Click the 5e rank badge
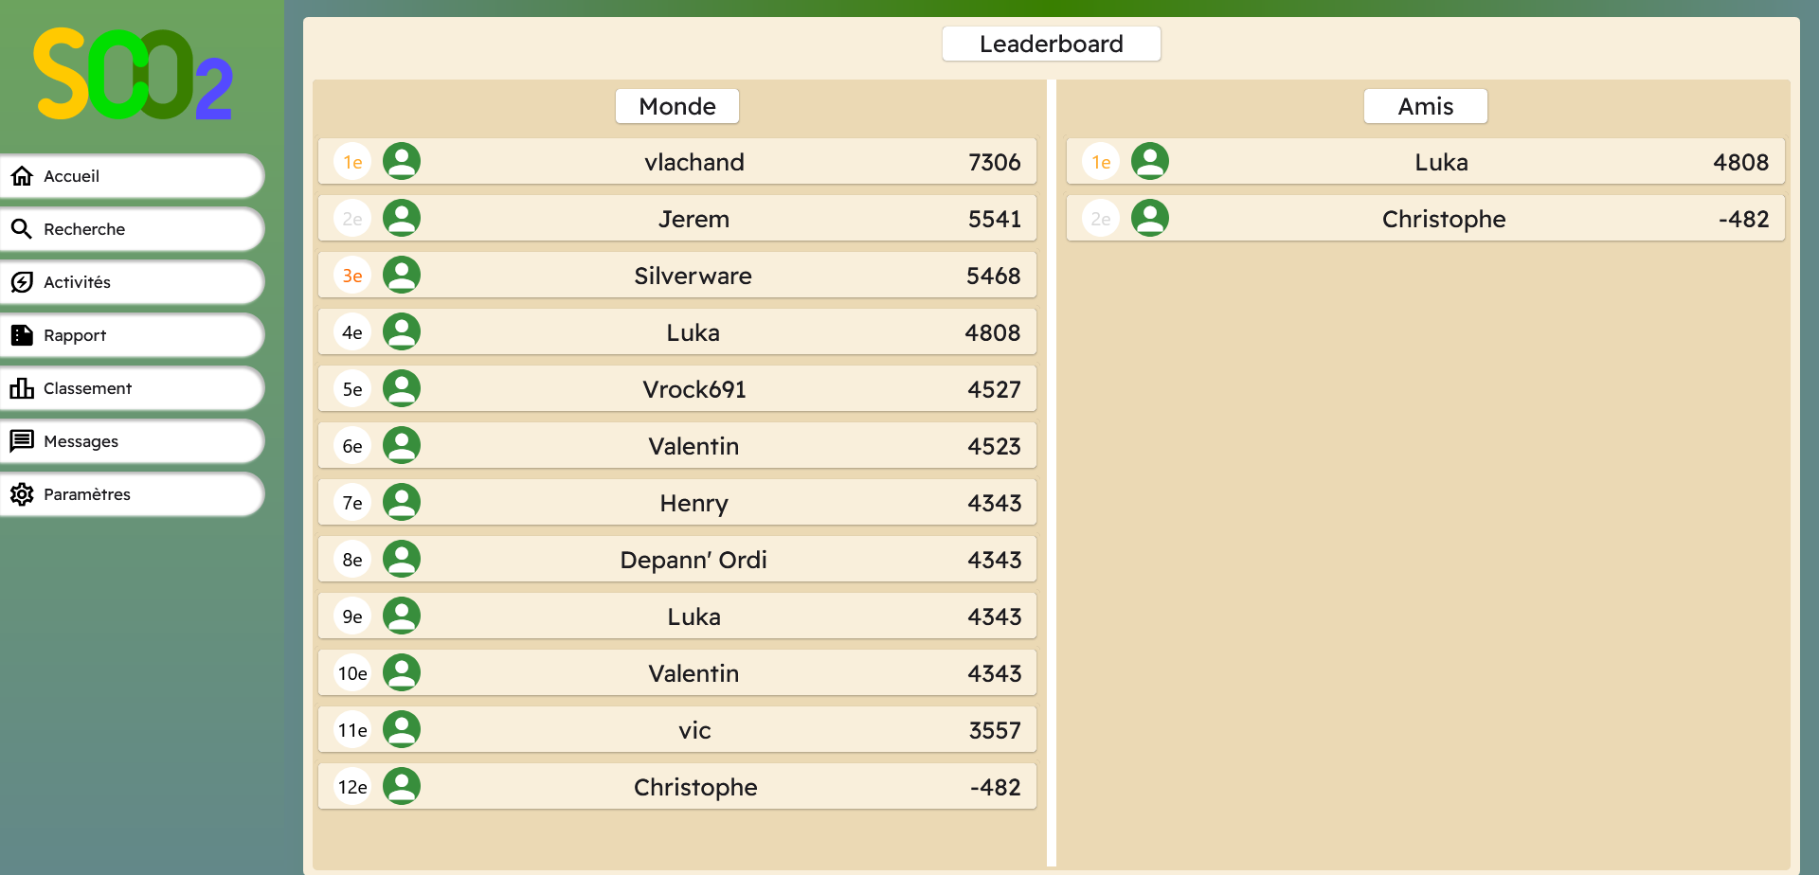The height and width of the screenshot is (875, 1819). tap(352, 389)
